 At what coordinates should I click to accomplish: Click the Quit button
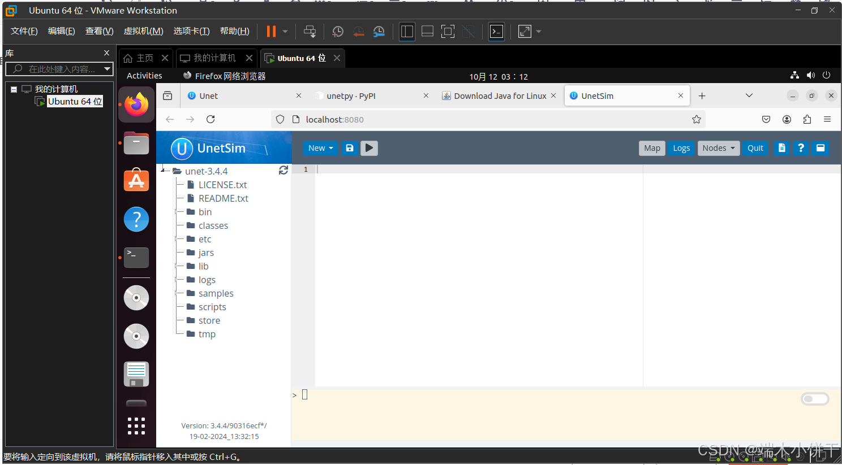[x=755, y=148]
